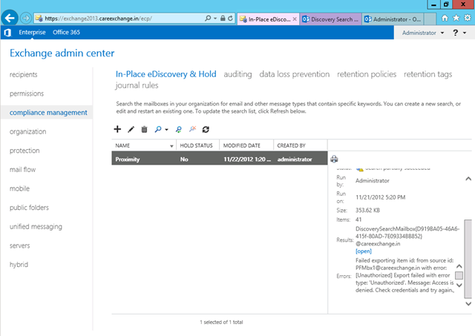Open browser Favorites star icon

pos(456,18)
